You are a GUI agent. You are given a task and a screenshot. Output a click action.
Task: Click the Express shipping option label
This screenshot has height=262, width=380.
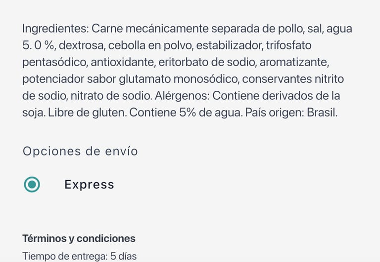coord(89,185)
